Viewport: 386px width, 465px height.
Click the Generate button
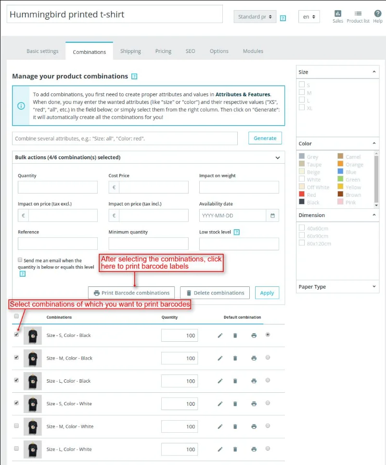pos(265,138)
